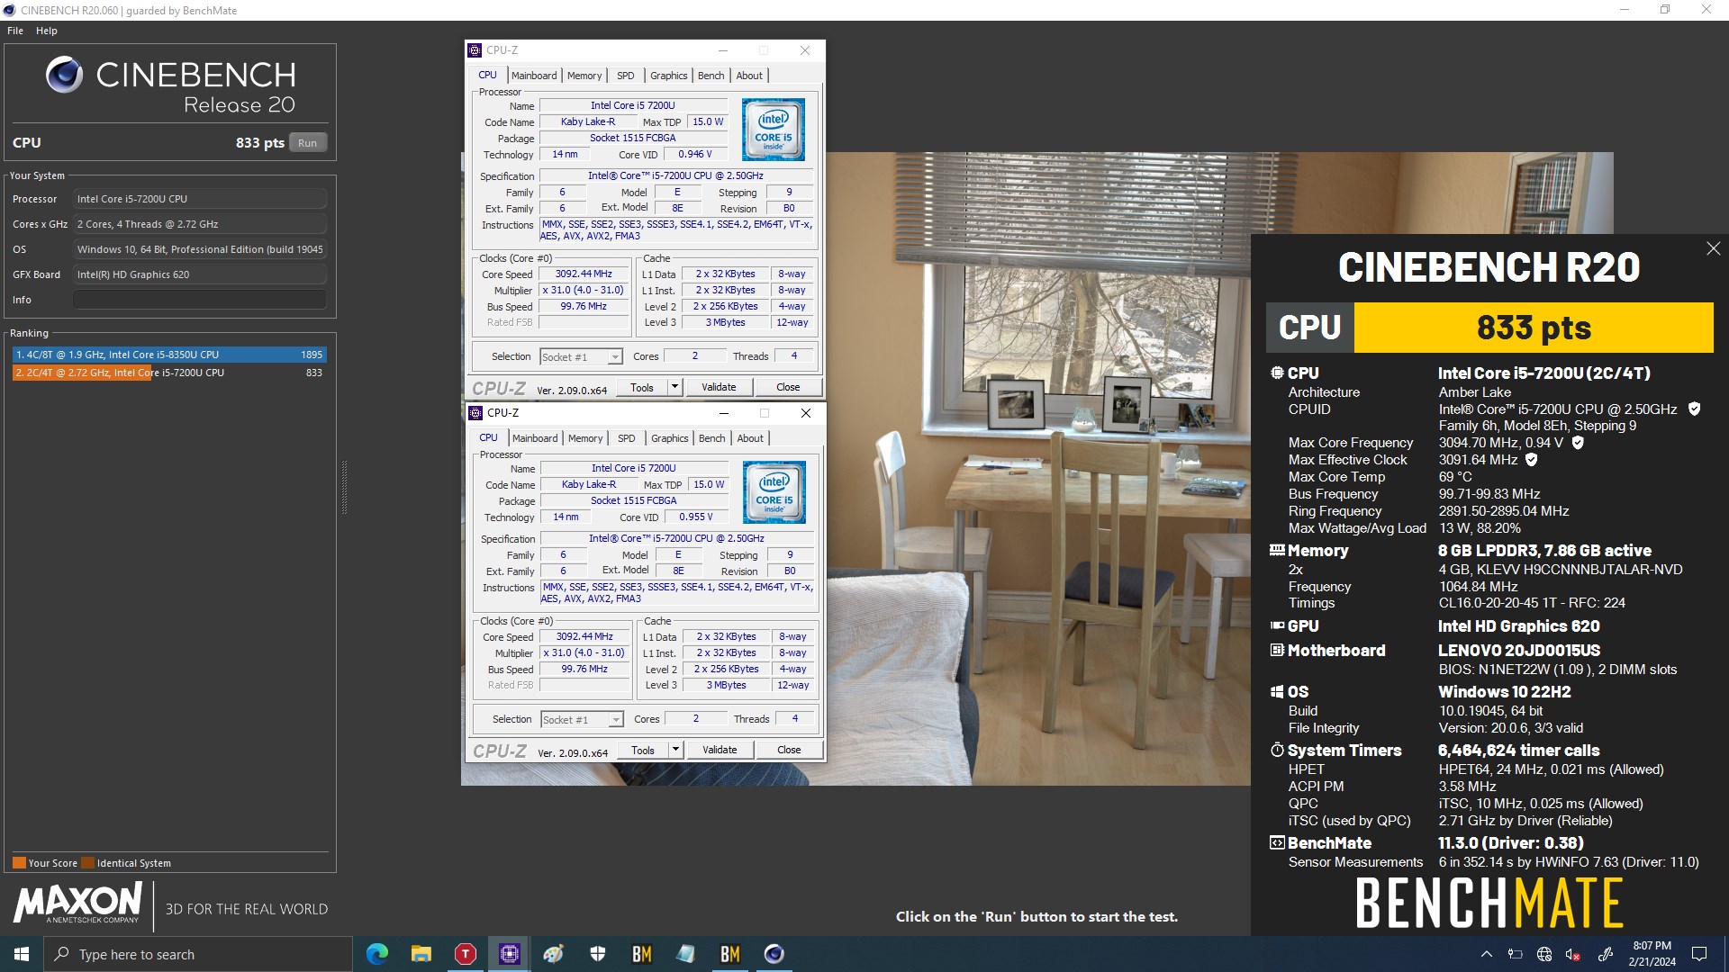Click the taskbar search box
The width and height of the screenshot is (1729, 972).
[x=198, y=954]
